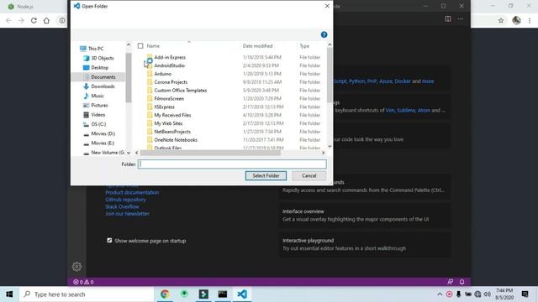Select the My Web Sites folder
The image size is (538, 302).
coord(168,123)
